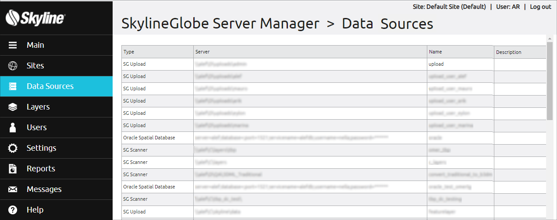557x220 pixels.
Task: Click the Skyline logo
Action: pyautogui.click(x=35, y=18)
